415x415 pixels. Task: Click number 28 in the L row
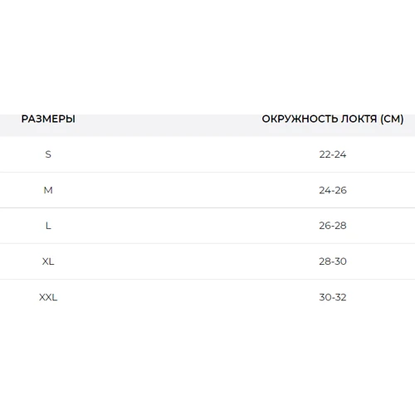pyautogui.click(x=340, y=226)
